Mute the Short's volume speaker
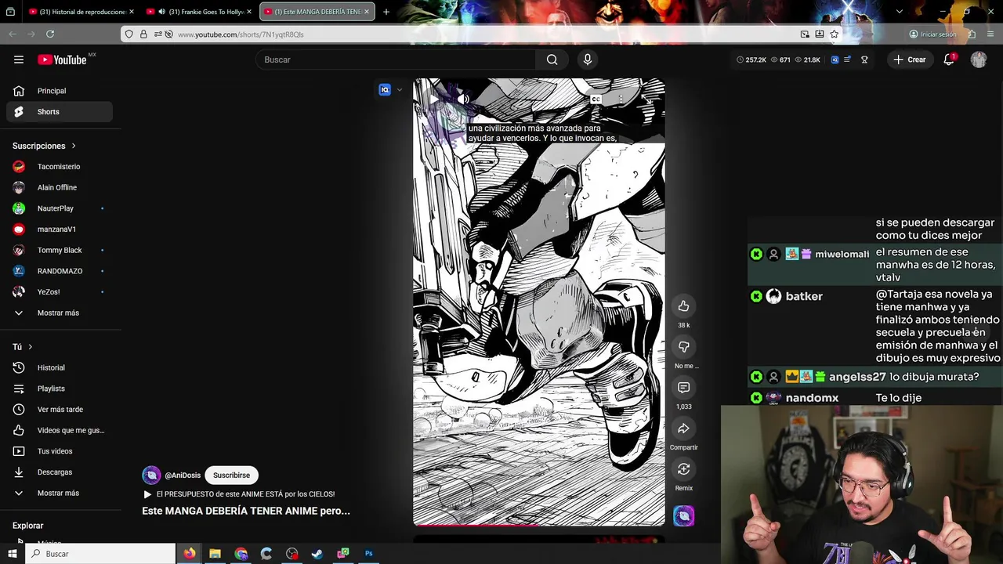The width and height of the screenshot is (1003, 564). tap(463, 99)
